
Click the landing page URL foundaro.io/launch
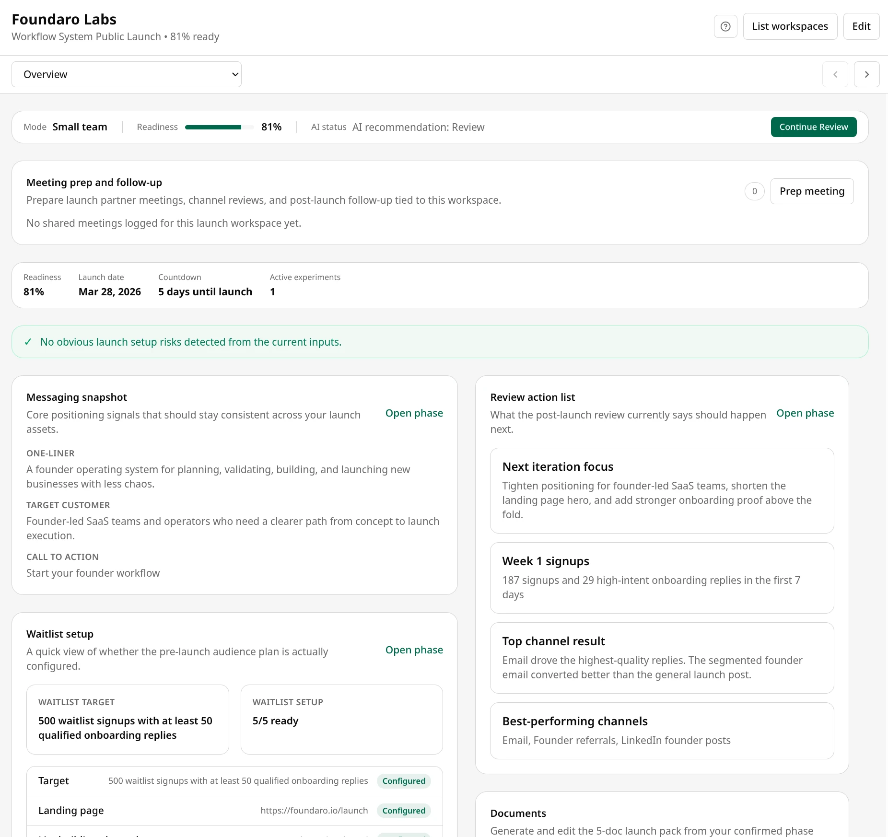click(314, 810)
